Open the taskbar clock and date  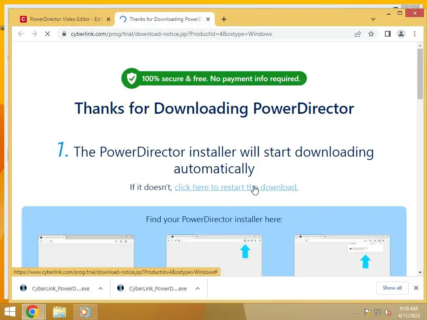click(x=409, y=312)
